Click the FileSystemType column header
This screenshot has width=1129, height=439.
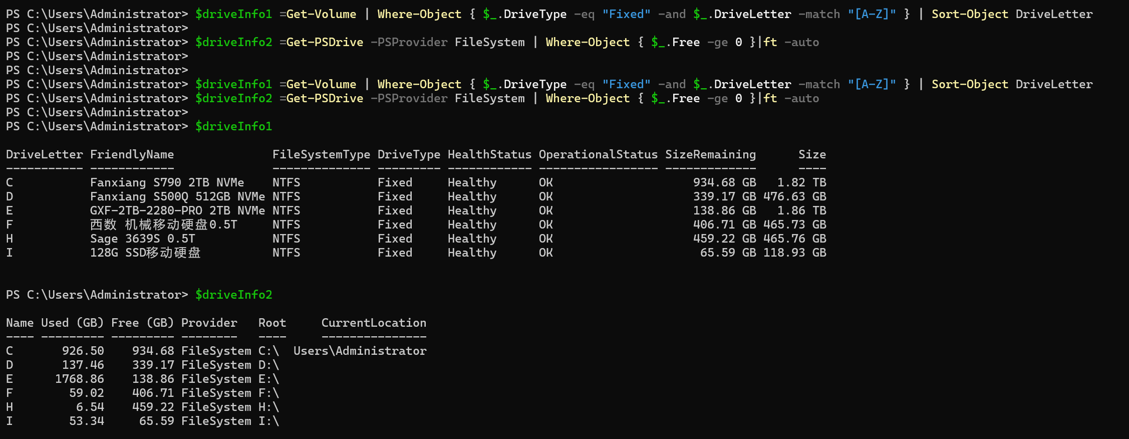(x=321, y=154)
